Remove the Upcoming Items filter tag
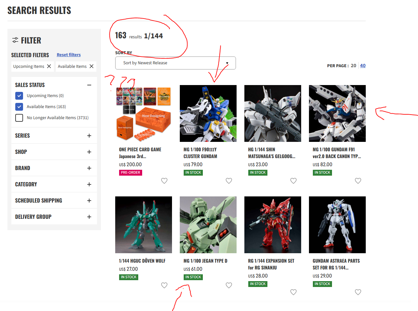Image resolution: width=418 pixels, height=311 pixels. [x=49, y=66]
